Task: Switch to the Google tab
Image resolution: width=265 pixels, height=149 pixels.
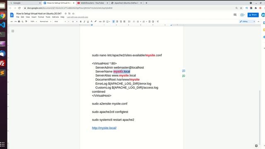Action: coord(25,3)
